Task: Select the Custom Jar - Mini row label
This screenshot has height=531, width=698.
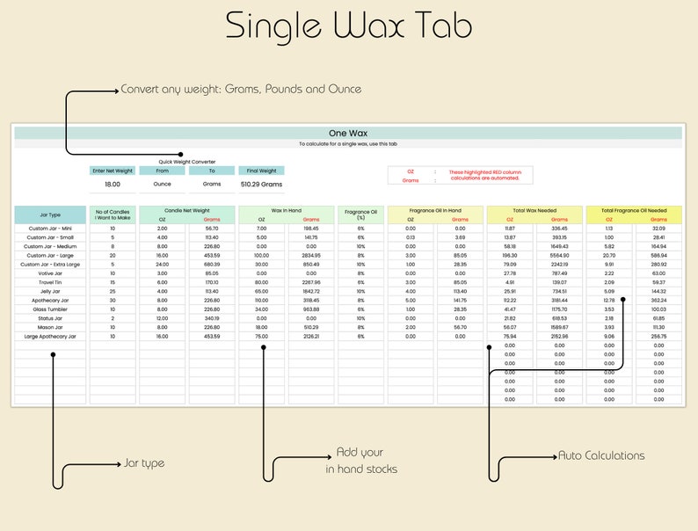Action: pyautogui.click(x=50, y=229)
